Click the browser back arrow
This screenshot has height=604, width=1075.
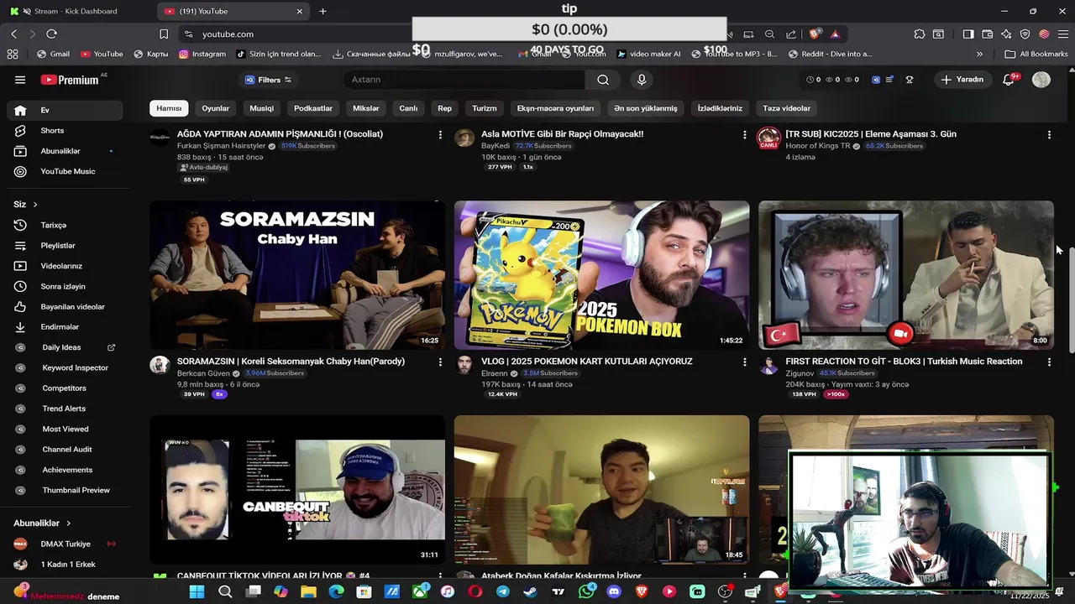tap(14, 34)
